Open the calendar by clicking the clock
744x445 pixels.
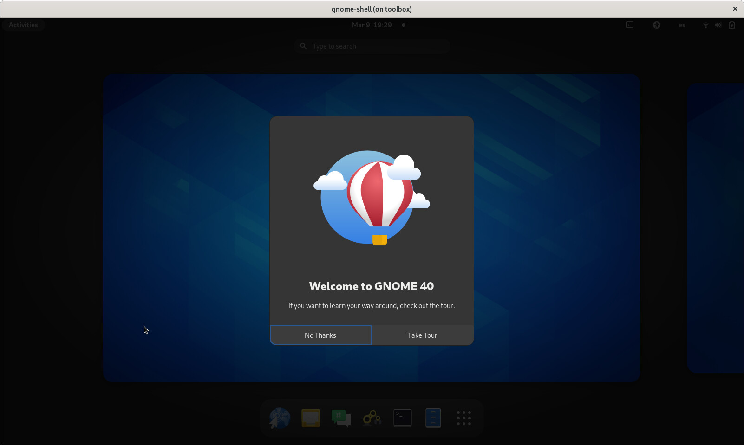pos(372,25)
